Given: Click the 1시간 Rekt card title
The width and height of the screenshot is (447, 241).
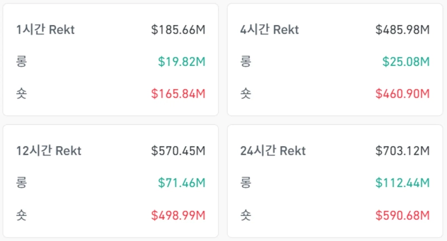Looking at the screenshot, I should (x=45, y=30).
